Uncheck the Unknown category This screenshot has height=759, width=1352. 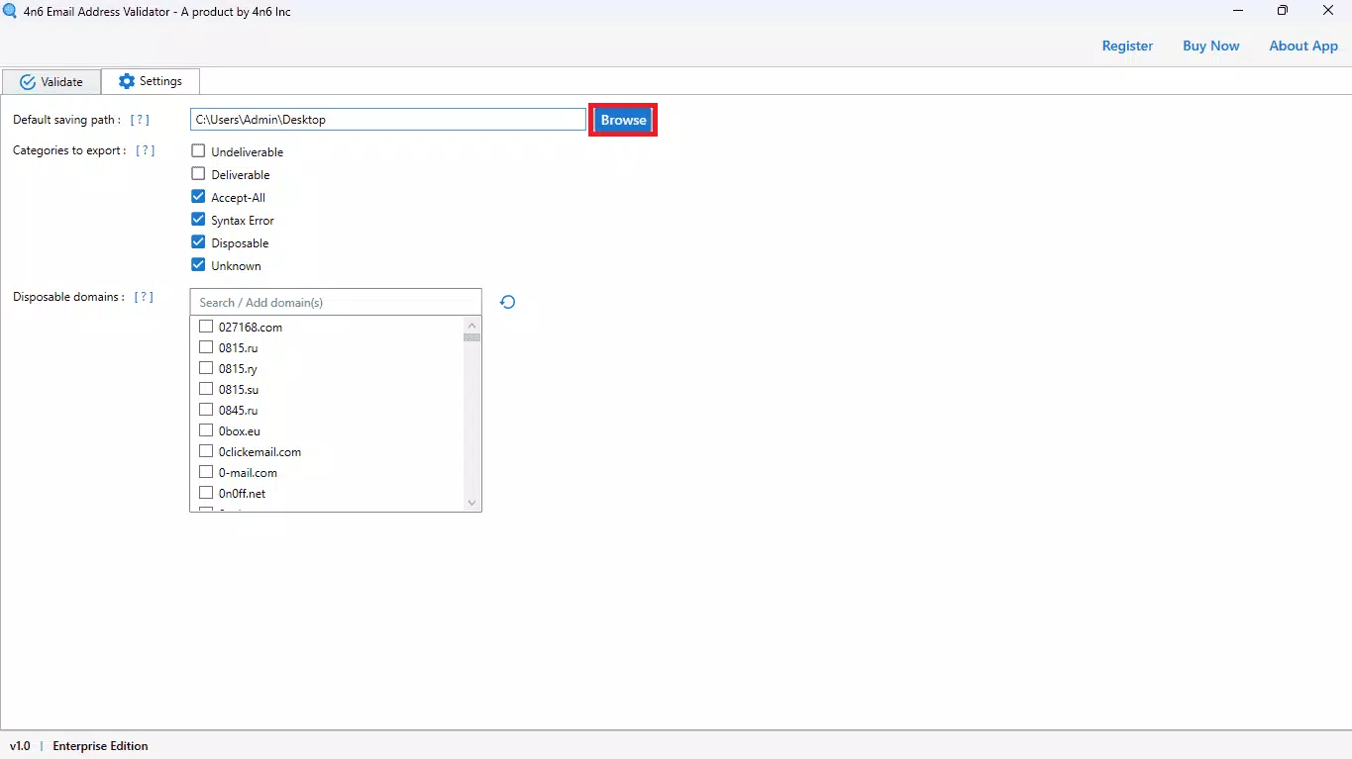point(198,265)
